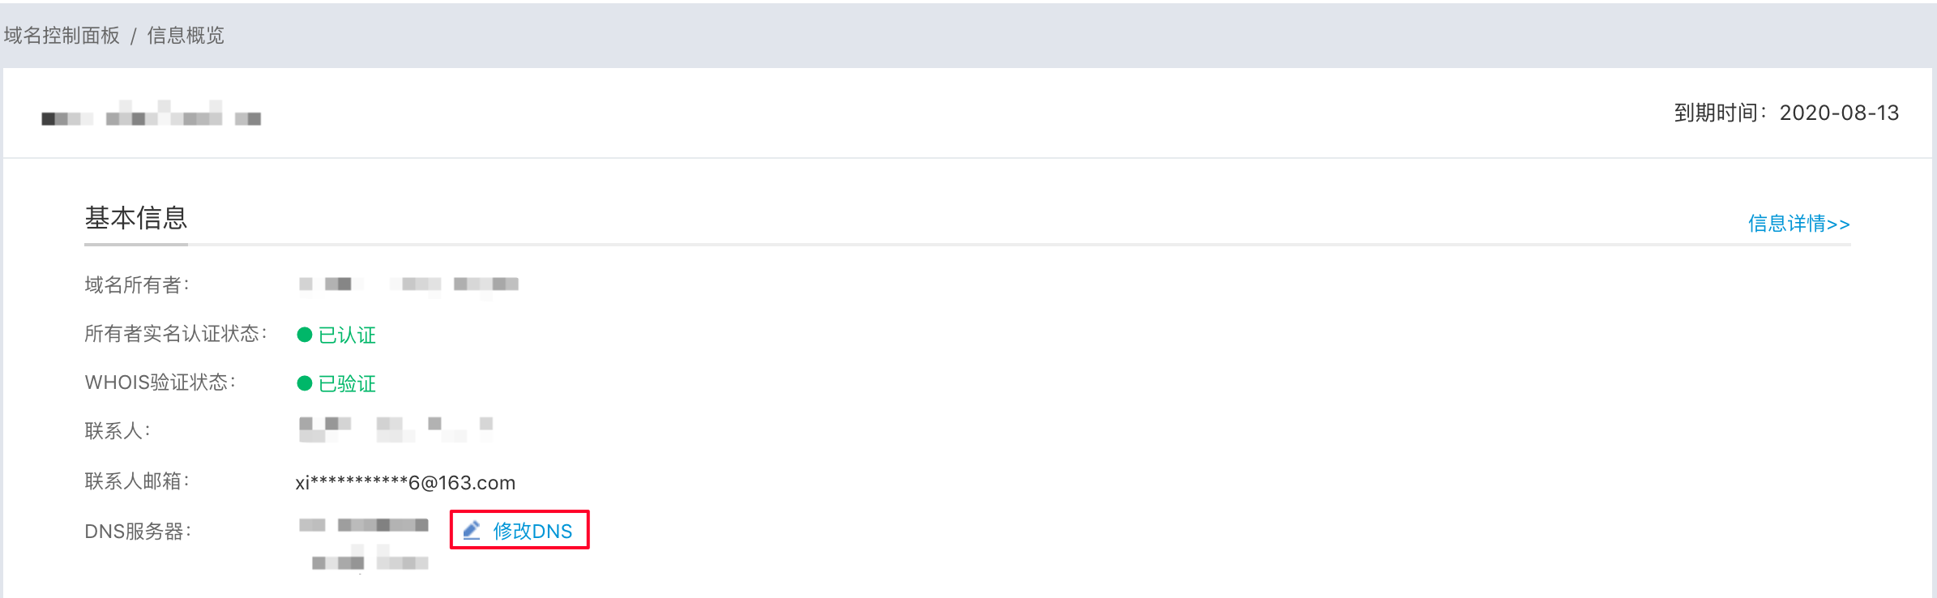This screenshot has width=1937, height=598.
Task: Open 信息详情>> details link
Action: [x=1798, y=224]
